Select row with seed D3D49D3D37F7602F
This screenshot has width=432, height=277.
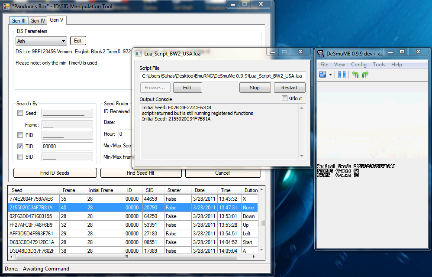[133, 251]
